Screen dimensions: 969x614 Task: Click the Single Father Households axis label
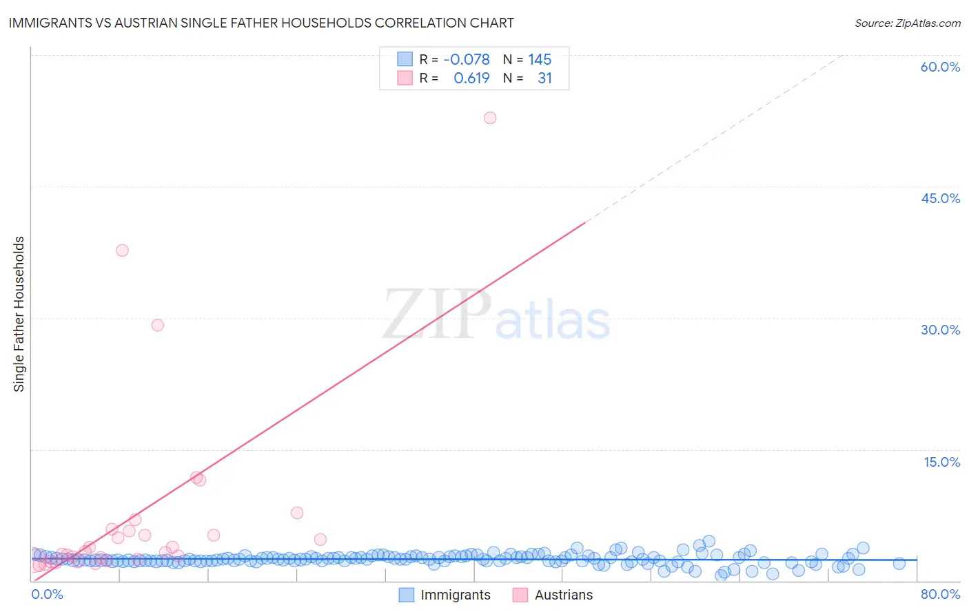point(19,314)
